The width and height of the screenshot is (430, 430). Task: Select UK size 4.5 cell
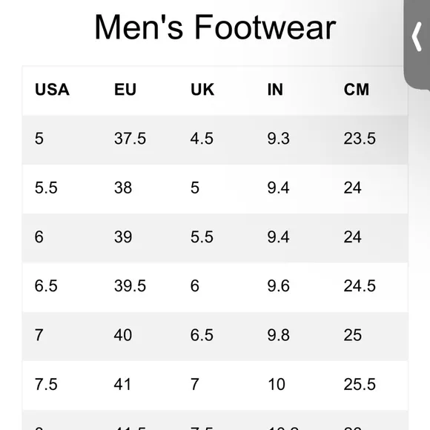tap(202, 138)
